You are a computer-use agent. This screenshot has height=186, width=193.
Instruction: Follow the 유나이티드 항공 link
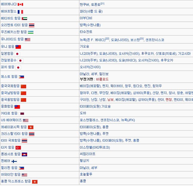[12, 39]
